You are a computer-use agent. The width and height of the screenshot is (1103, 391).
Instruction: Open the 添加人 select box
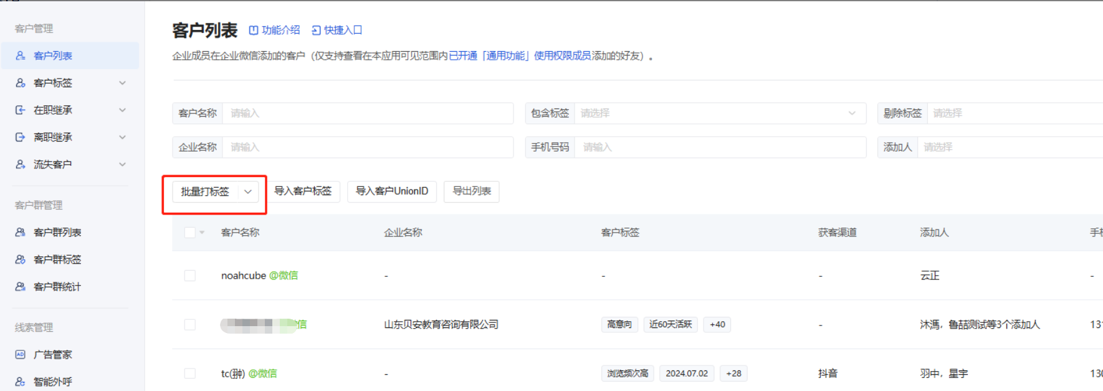point(1010,147)
